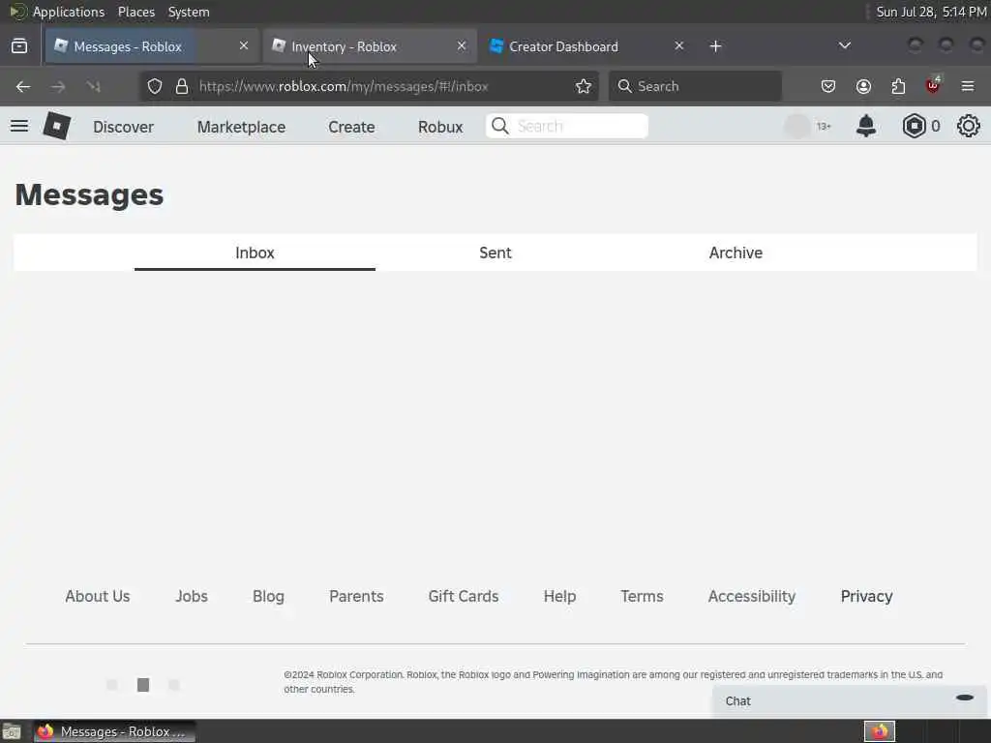
Task: Click the user avatar circle in header
Action: [797, 127]
